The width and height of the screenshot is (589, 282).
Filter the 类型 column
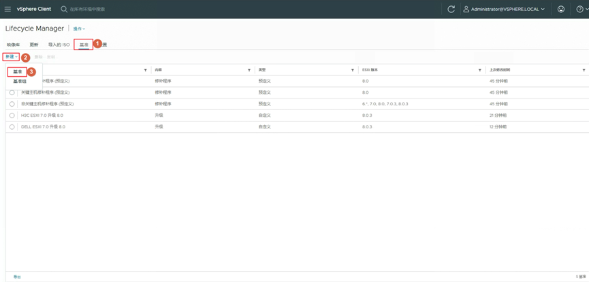pos(352,70)
